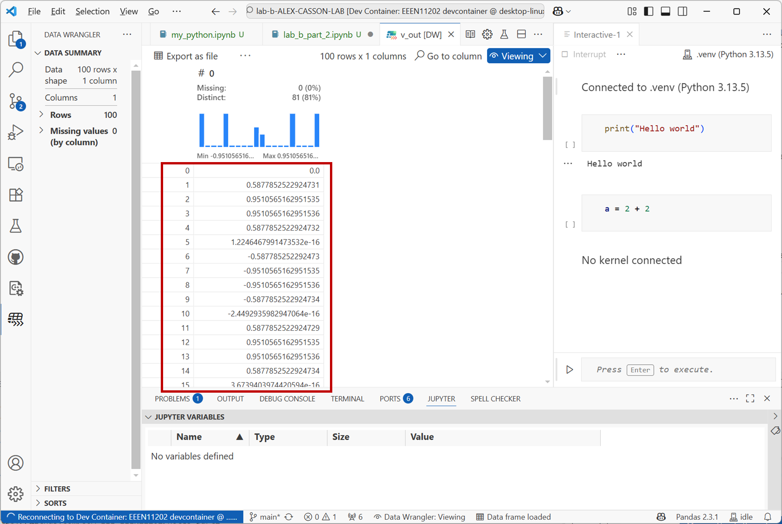Screen dimensions: 782x524
Task: Run the interactive input with play button
Action: click(x=569, y=370)
